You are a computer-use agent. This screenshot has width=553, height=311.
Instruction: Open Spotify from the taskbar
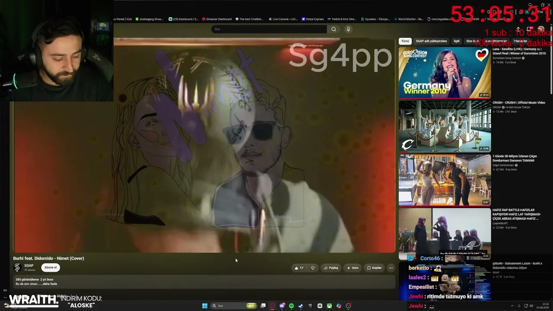point(292,306)
